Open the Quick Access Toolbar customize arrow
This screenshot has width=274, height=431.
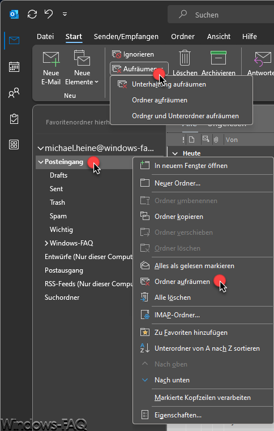coord(65,14)
